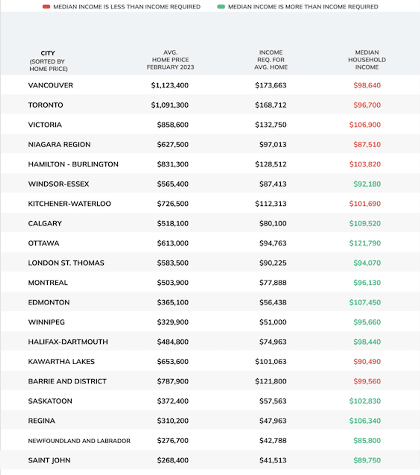Click the Montreal city label

click(48, 282)
